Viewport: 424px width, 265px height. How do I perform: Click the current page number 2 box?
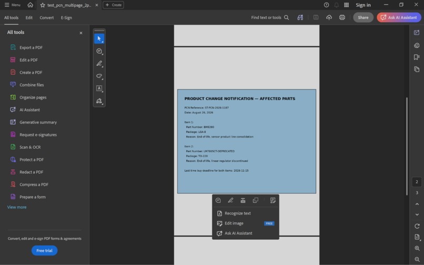click(417, 182)
